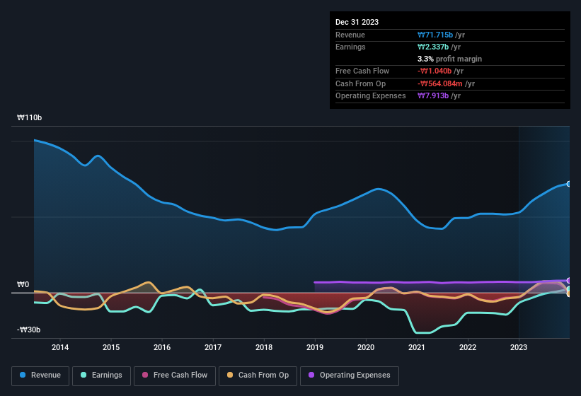
Task: Click the ₩71.715b revenue value
Action: click(435, 35)
